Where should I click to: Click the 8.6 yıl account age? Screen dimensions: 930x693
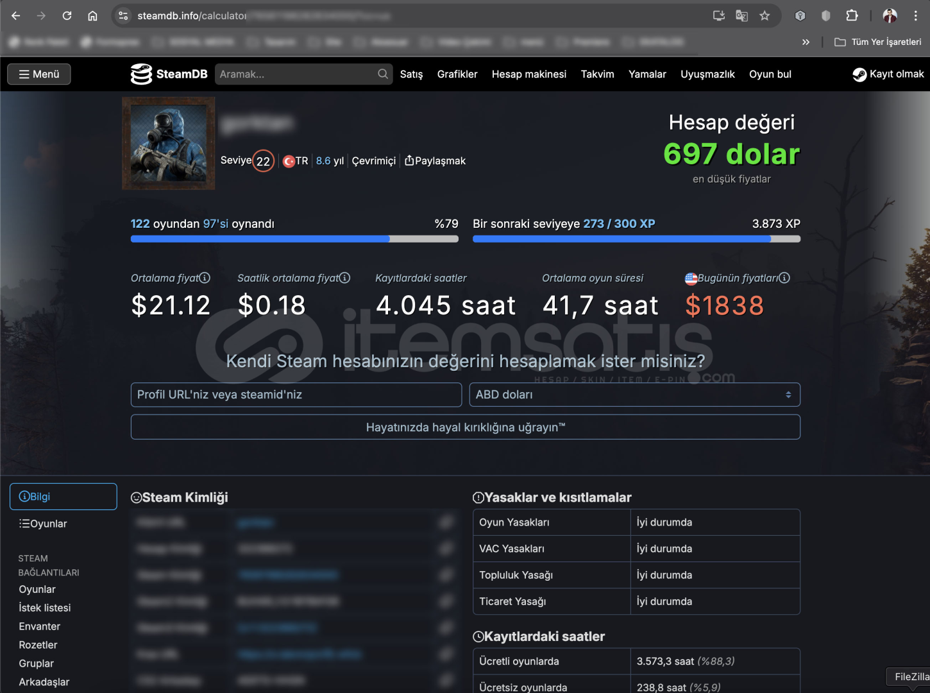point(330,161)
